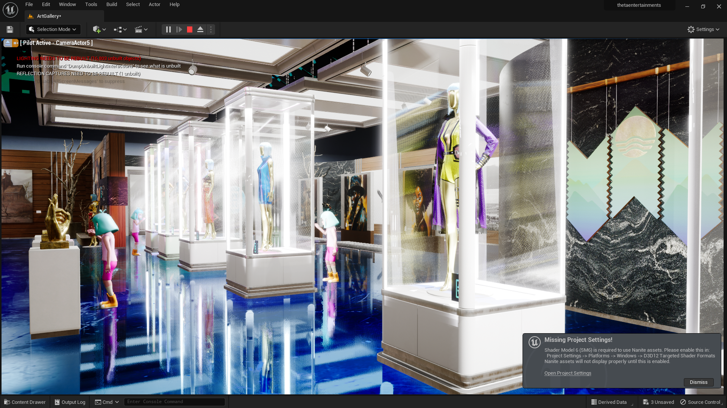Screen dimensions: 727x408
Task: Stop piloting camera with eject icon
Action: [x=8, y=43]
